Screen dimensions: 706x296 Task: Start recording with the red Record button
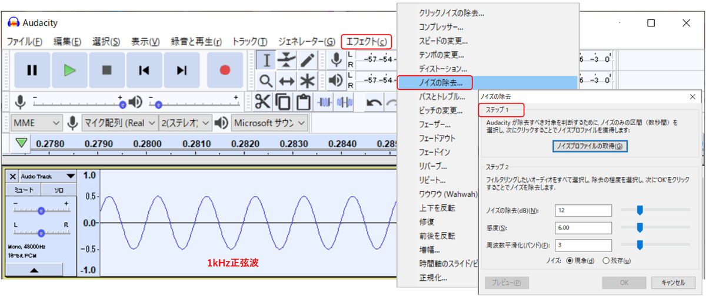pyautogui.click(x=225, y=70)
